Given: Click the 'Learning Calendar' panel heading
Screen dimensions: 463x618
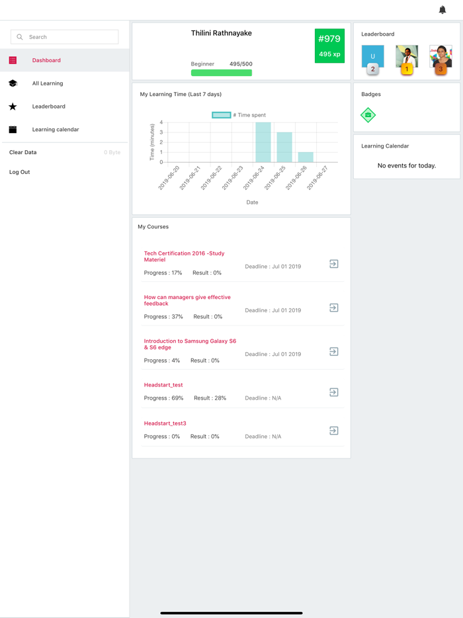Looking at the screenshot, I should click(385, 146).
